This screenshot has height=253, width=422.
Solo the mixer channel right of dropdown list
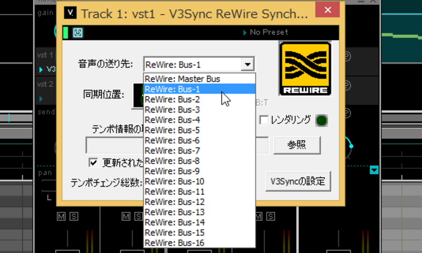[271, 217]
